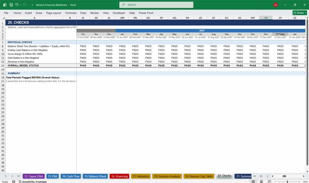This screenshot has height=183, width=309.
Task: Click the Select All corner triangle
Action: point(3,18)
